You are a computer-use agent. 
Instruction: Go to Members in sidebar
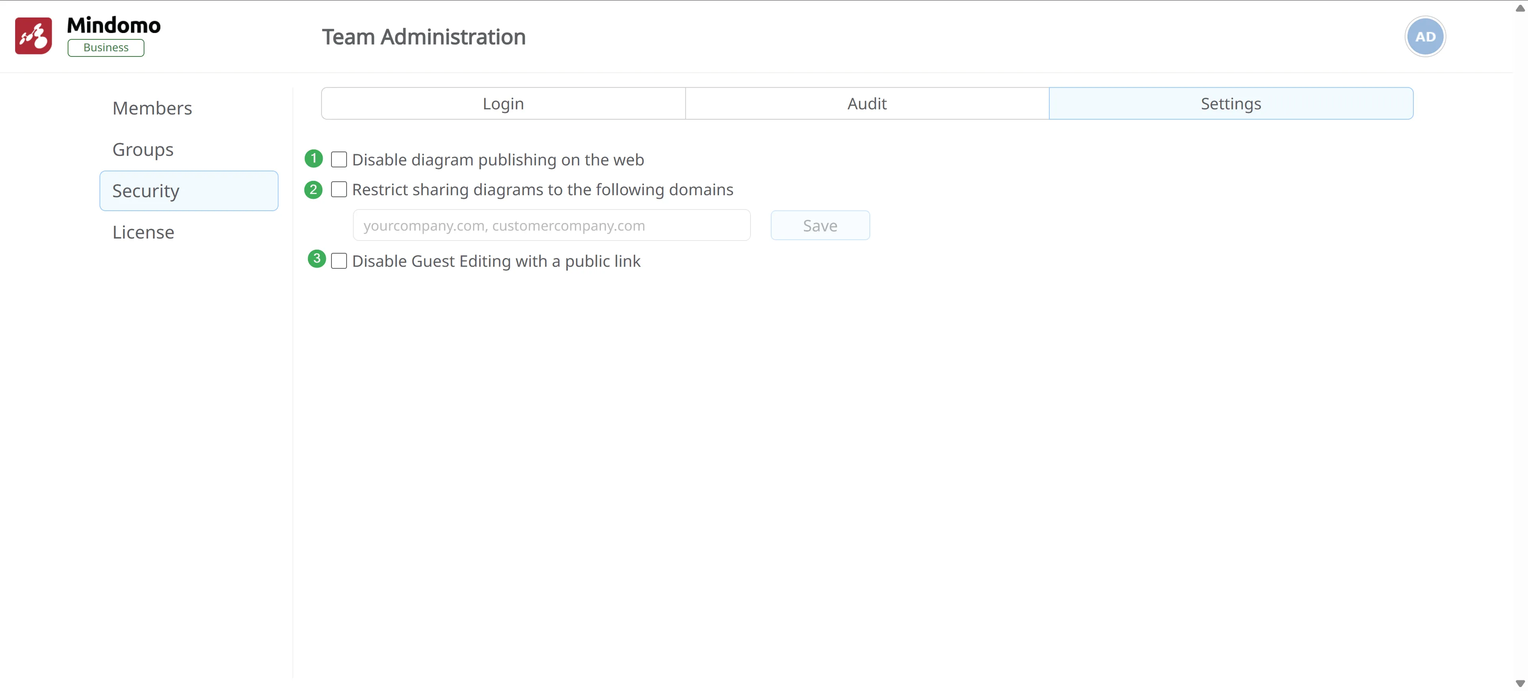click(x=152, y=109)
